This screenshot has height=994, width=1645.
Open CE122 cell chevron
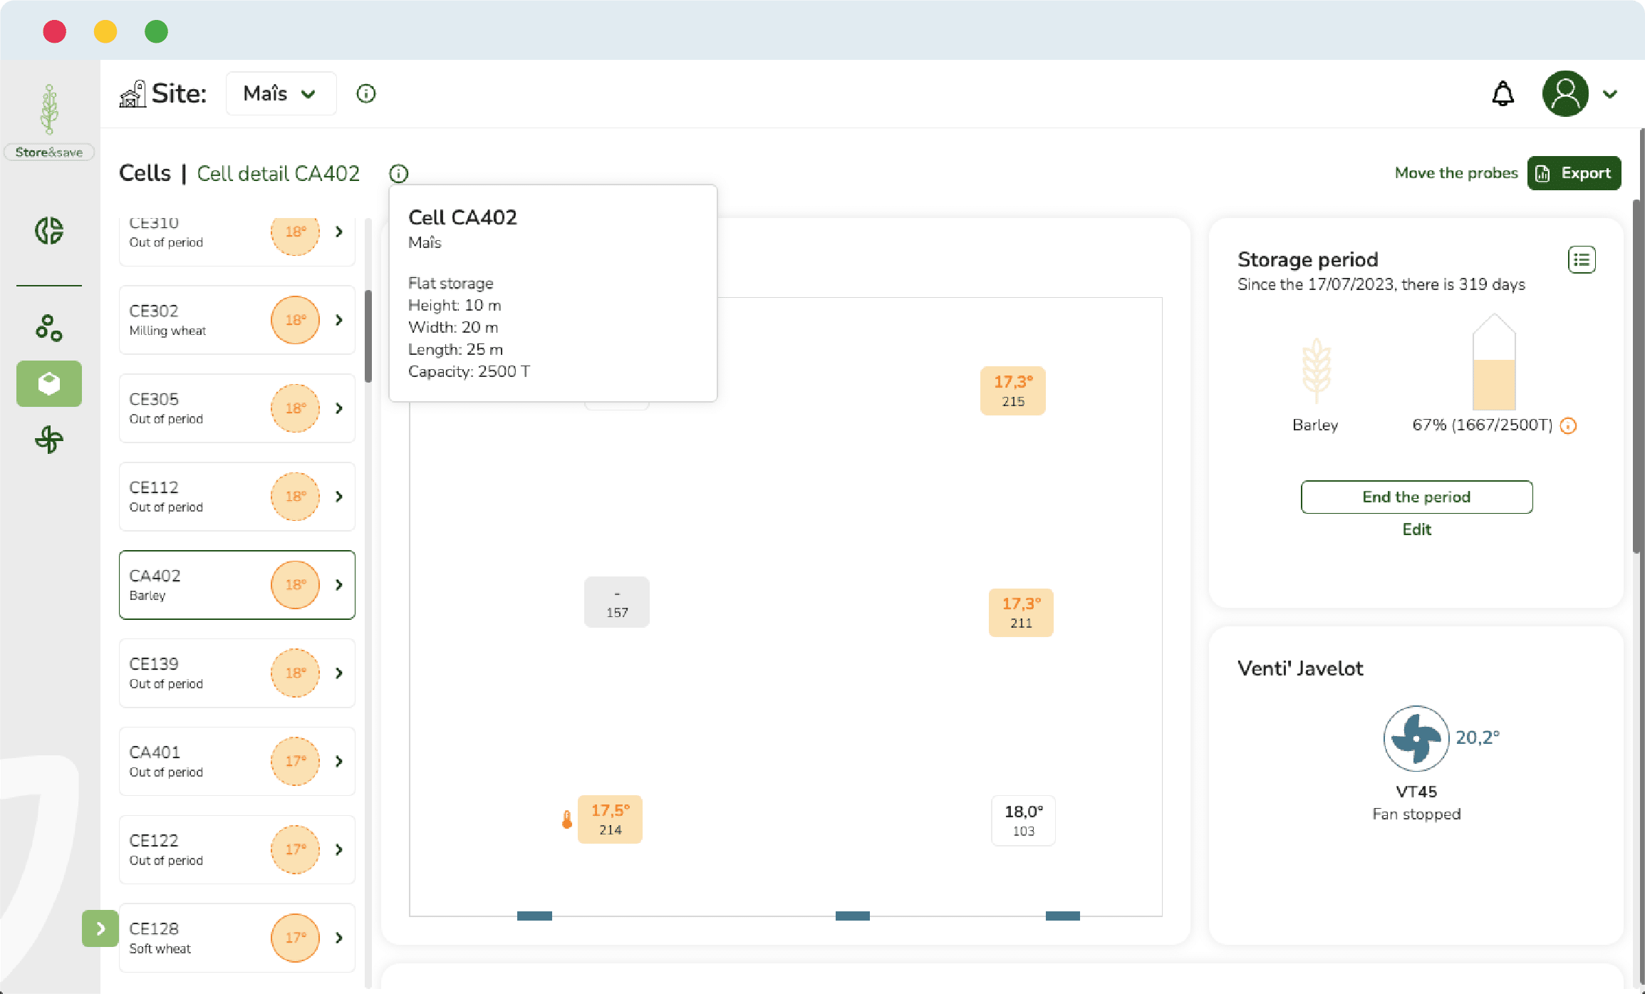pyautogui.click(x=339, y=849)
